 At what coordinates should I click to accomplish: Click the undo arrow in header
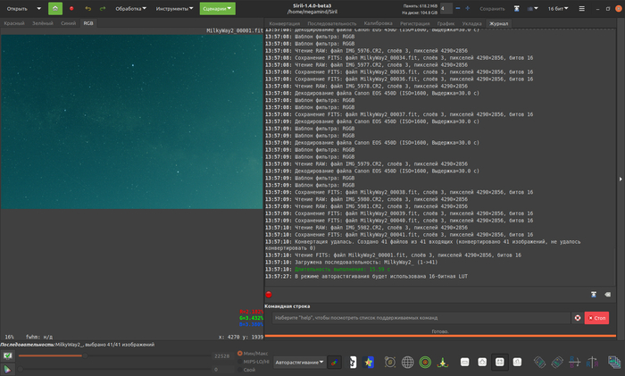click(87, 9)
